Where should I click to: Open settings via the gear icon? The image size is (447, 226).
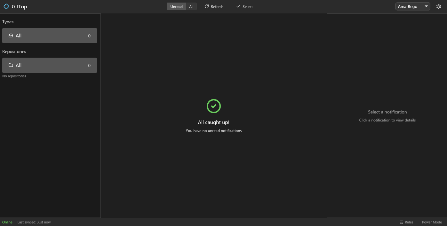click(439, 6)
